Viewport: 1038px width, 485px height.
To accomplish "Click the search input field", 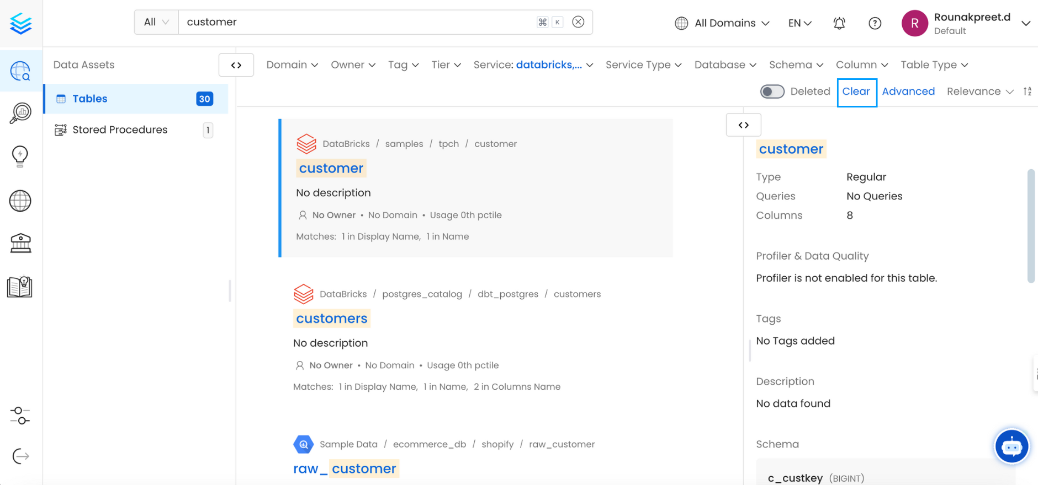I will click(x=353, y=22).
